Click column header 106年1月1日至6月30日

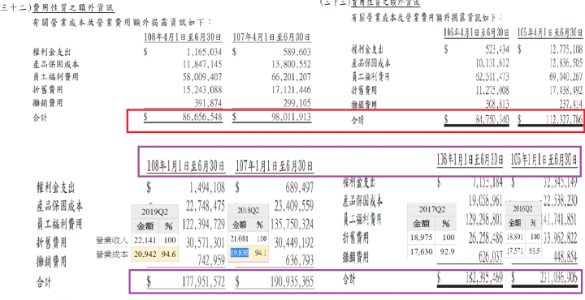[x=470, y=160]
